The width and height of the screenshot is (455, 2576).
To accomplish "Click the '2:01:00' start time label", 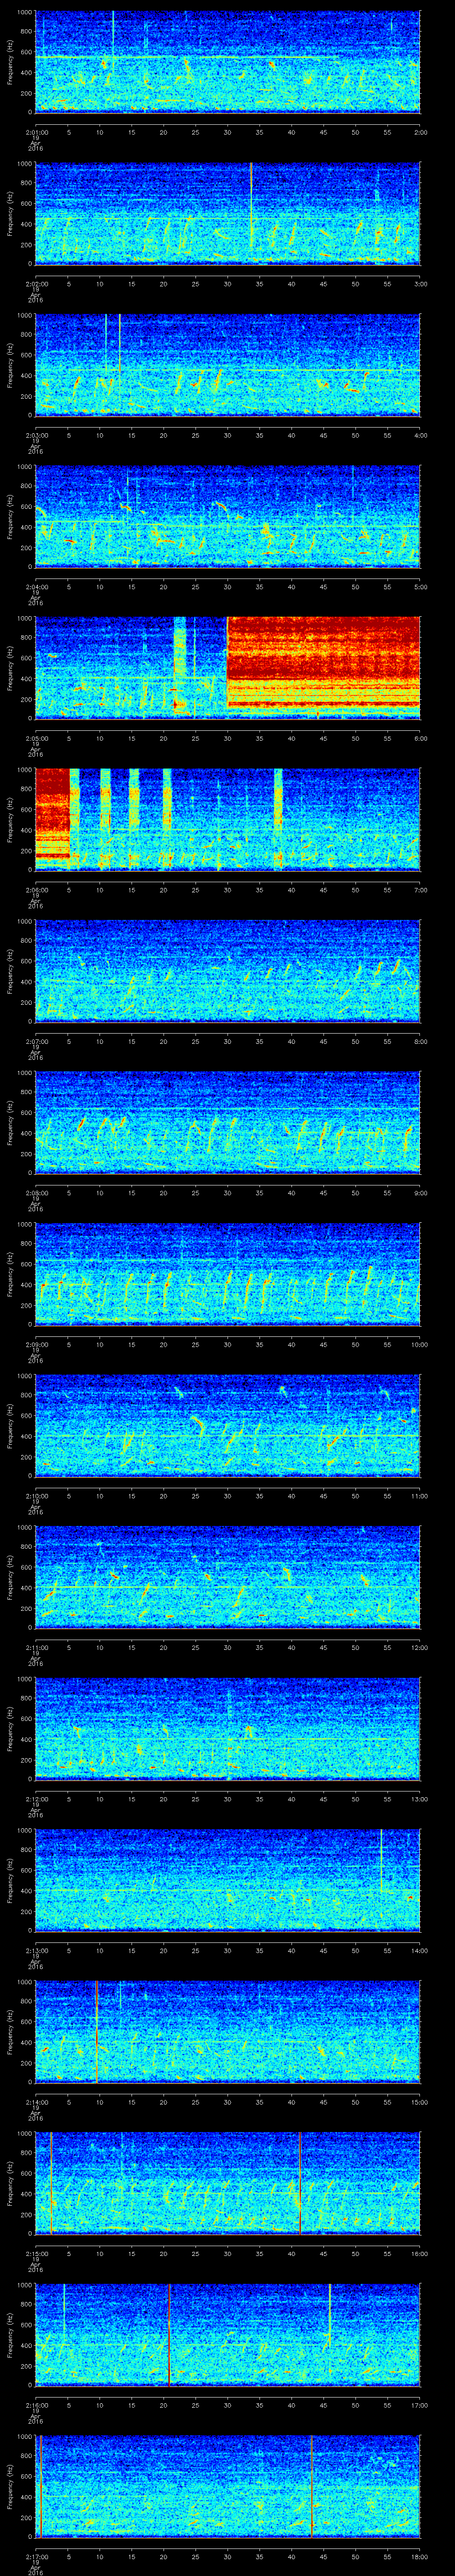I will (36, 131).
